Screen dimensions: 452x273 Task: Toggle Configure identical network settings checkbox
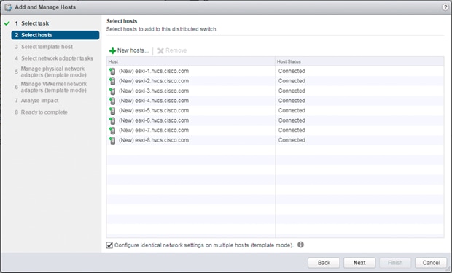[x=109, y=245]
